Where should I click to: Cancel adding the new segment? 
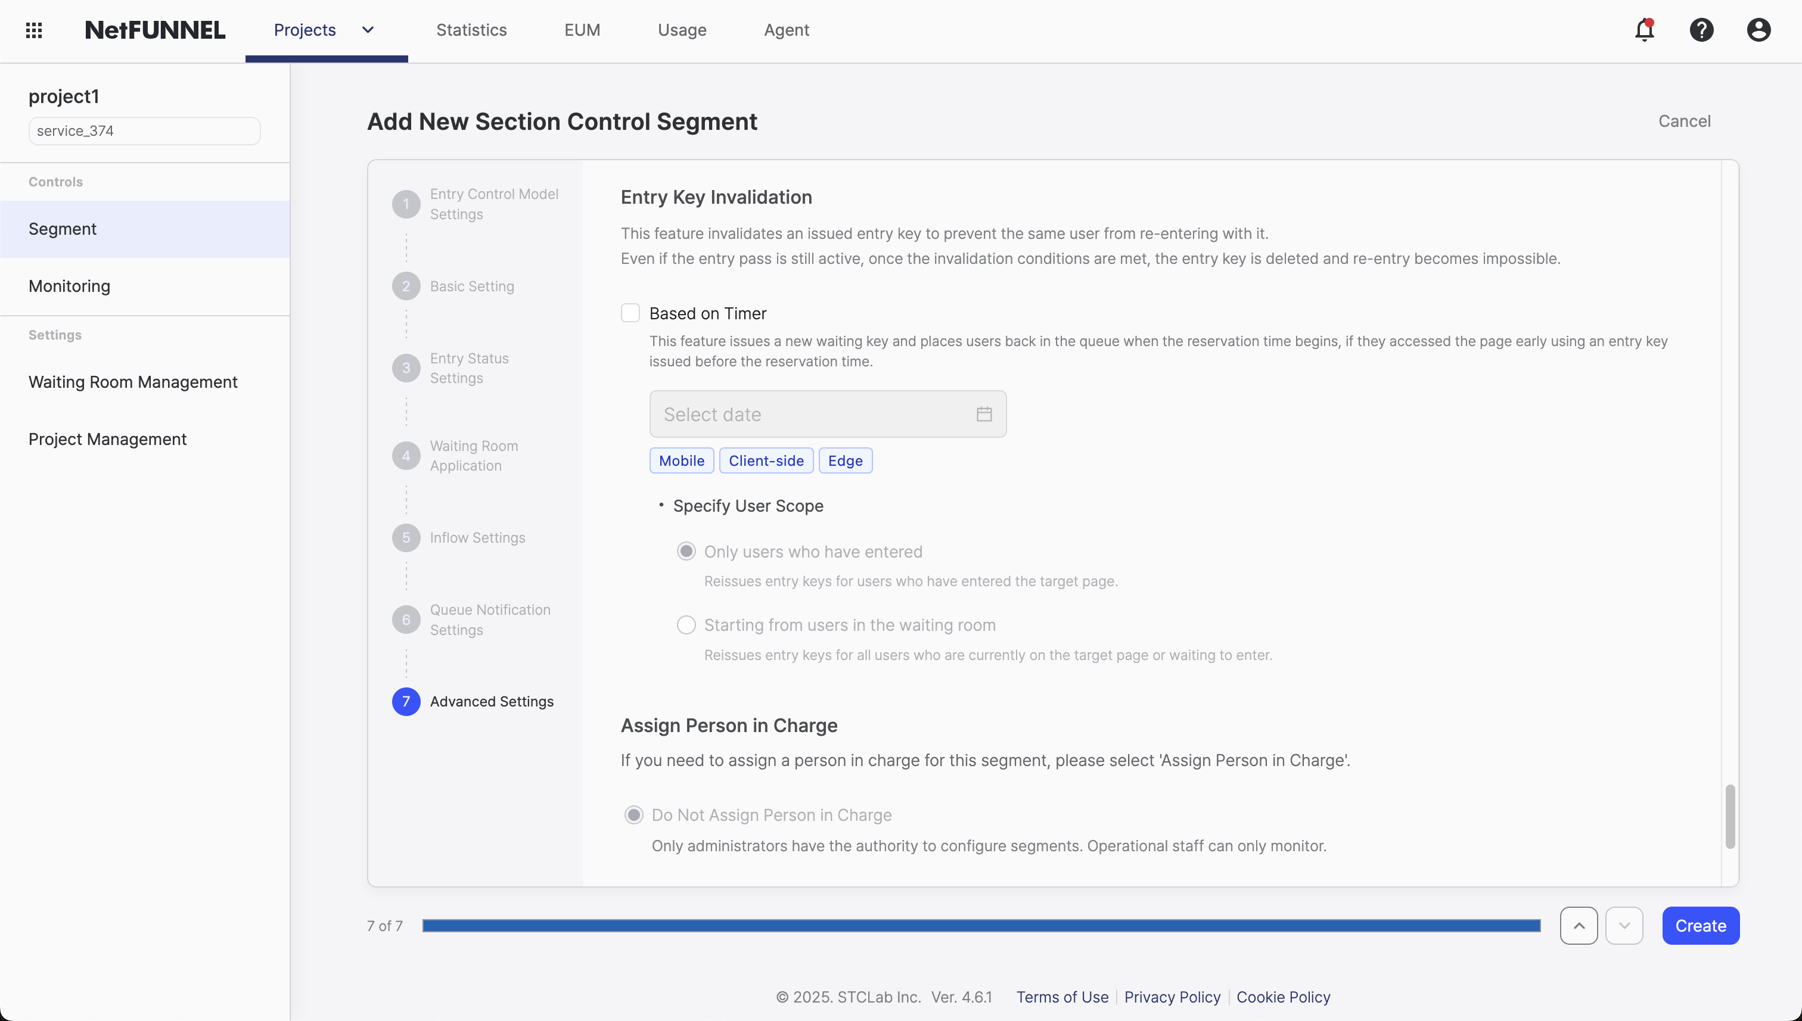point(1683,122)
